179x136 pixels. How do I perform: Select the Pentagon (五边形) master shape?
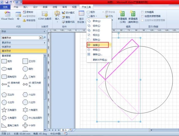(x=8, y=94)
